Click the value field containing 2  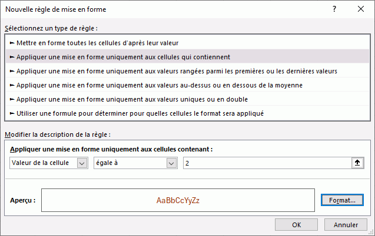coord(266,163)
